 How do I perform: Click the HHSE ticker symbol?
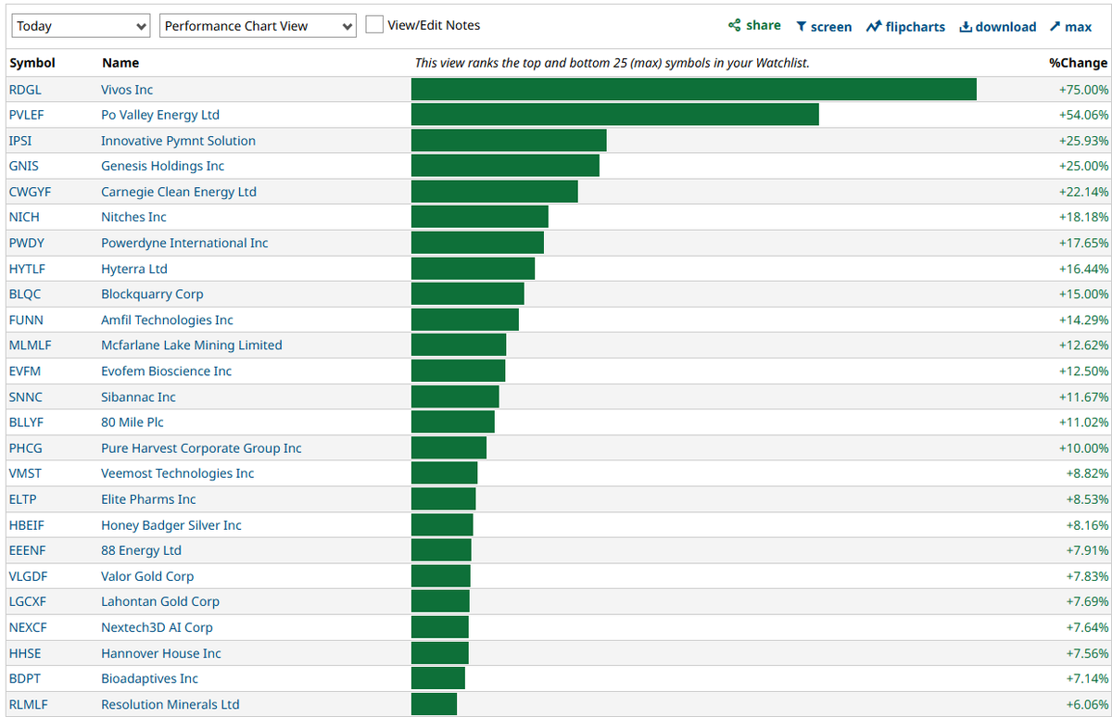[25, 652]
